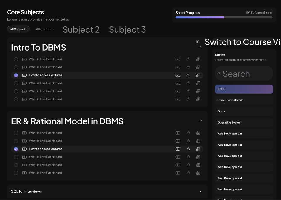The image size is (281, 200).
Task: Uncheck 'How to access lectures' under Intro To DBMS
Action: [x=16, y=75]
